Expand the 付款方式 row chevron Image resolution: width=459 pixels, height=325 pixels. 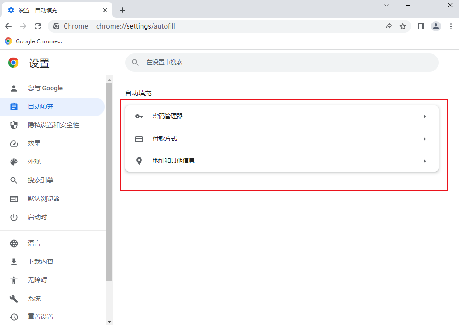[x=425, y=139]
